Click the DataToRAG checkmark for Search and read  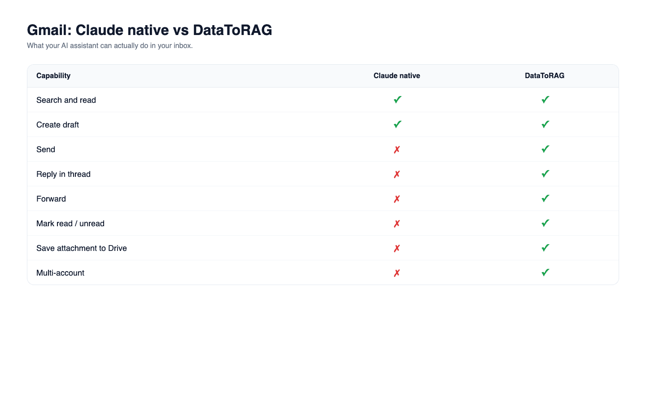pos(545,100)
